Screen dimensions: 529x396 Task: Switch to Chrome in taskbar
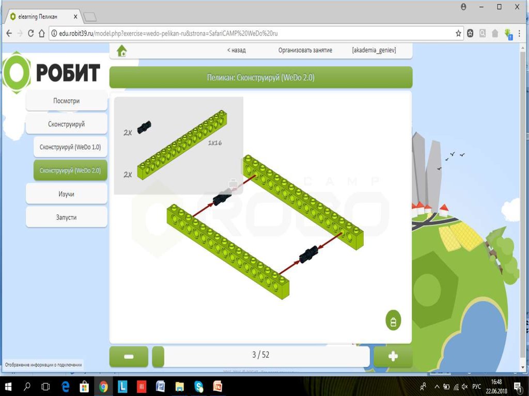(x=103, y=387)
